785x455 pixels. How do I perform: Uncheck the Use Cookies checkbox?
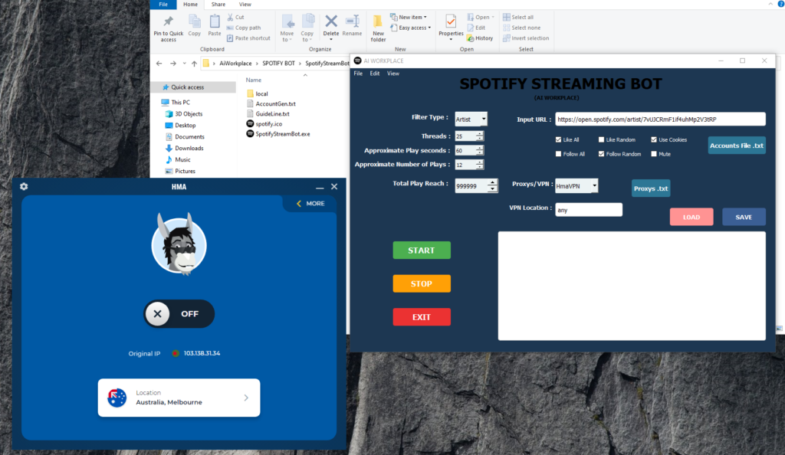coord(654,139)
